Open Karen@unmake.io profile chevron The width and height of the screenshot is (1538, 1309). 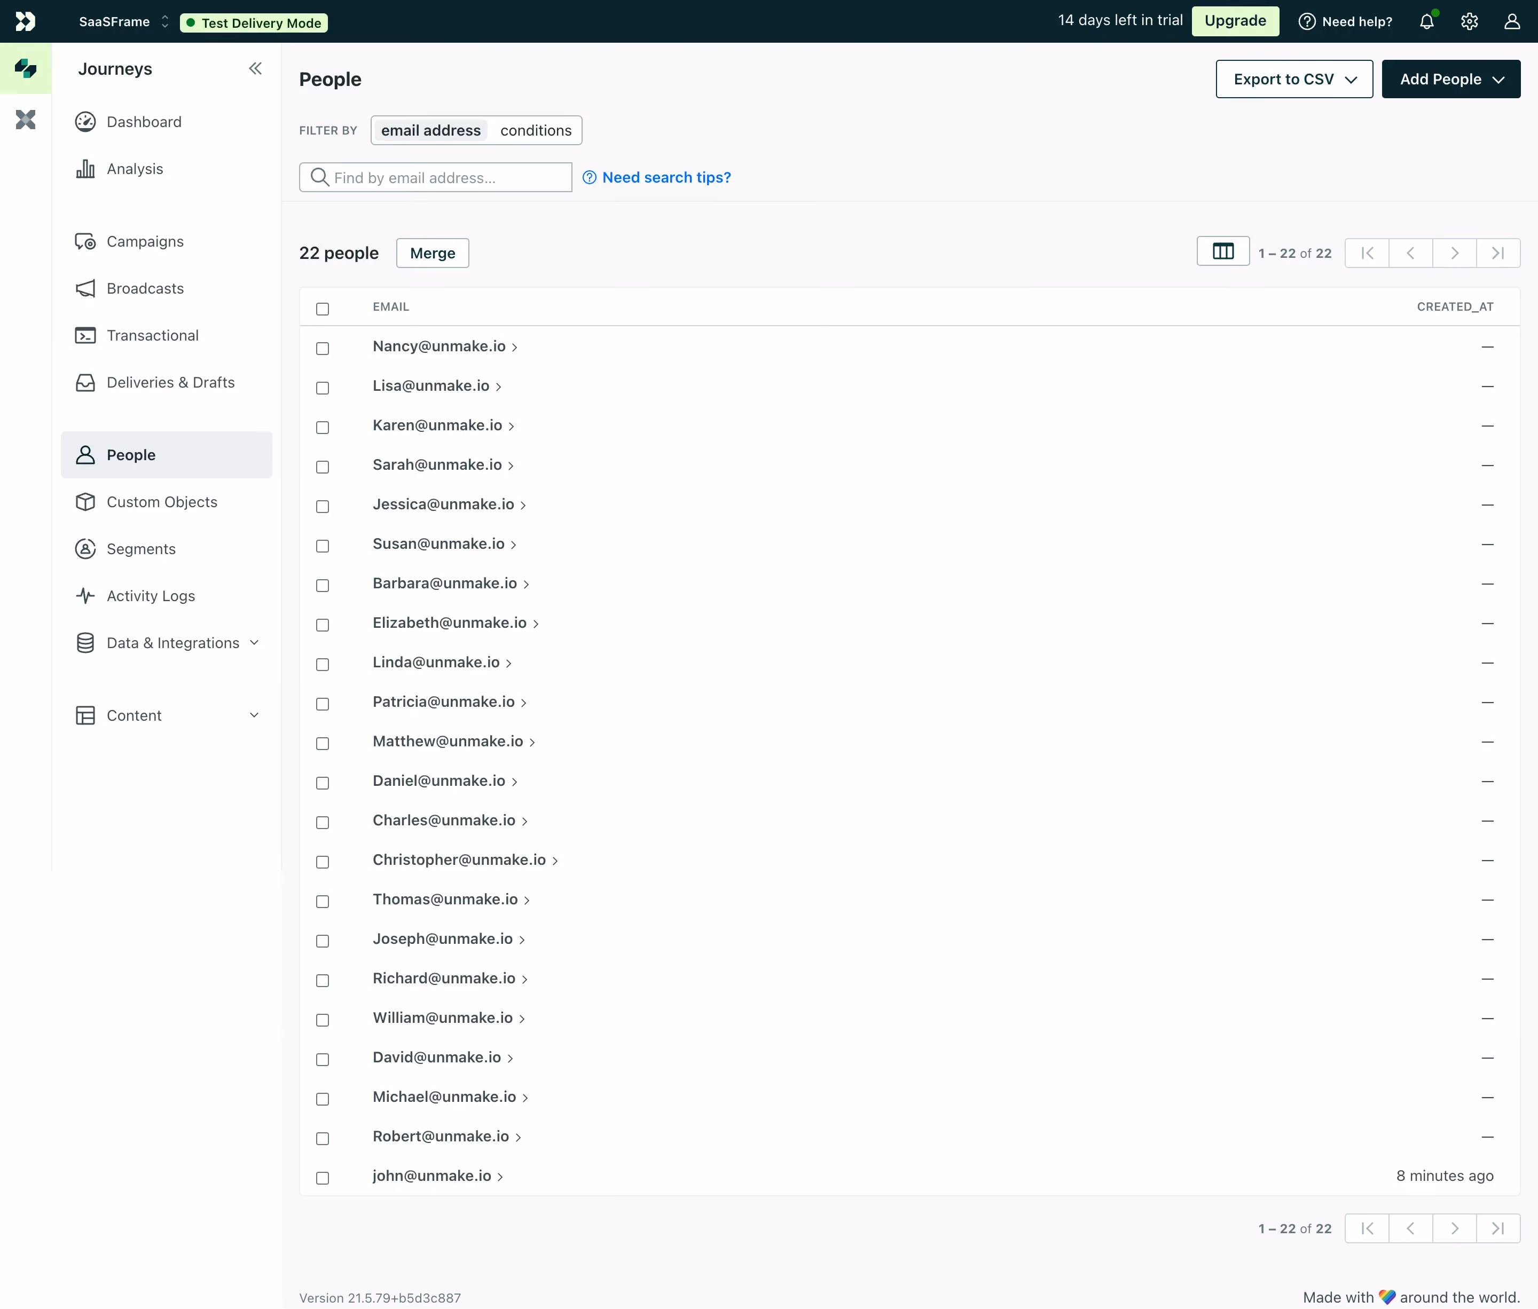[x=512, y=427]
